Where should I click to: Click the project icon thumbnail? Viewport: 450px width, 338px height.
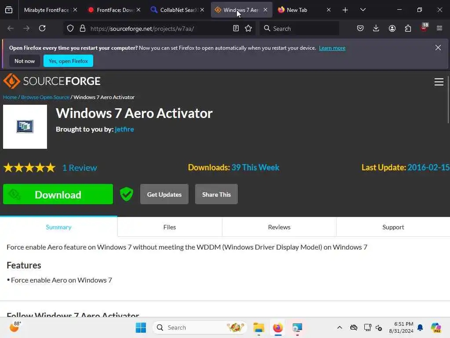pos(25,127)
